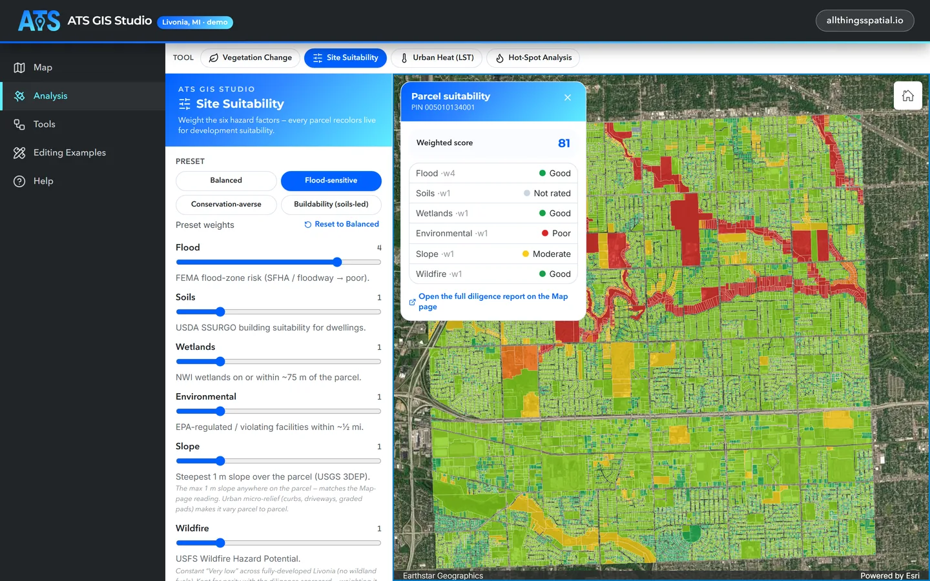
Task: Click the Map sidebar icon
Action: point(19,68)
